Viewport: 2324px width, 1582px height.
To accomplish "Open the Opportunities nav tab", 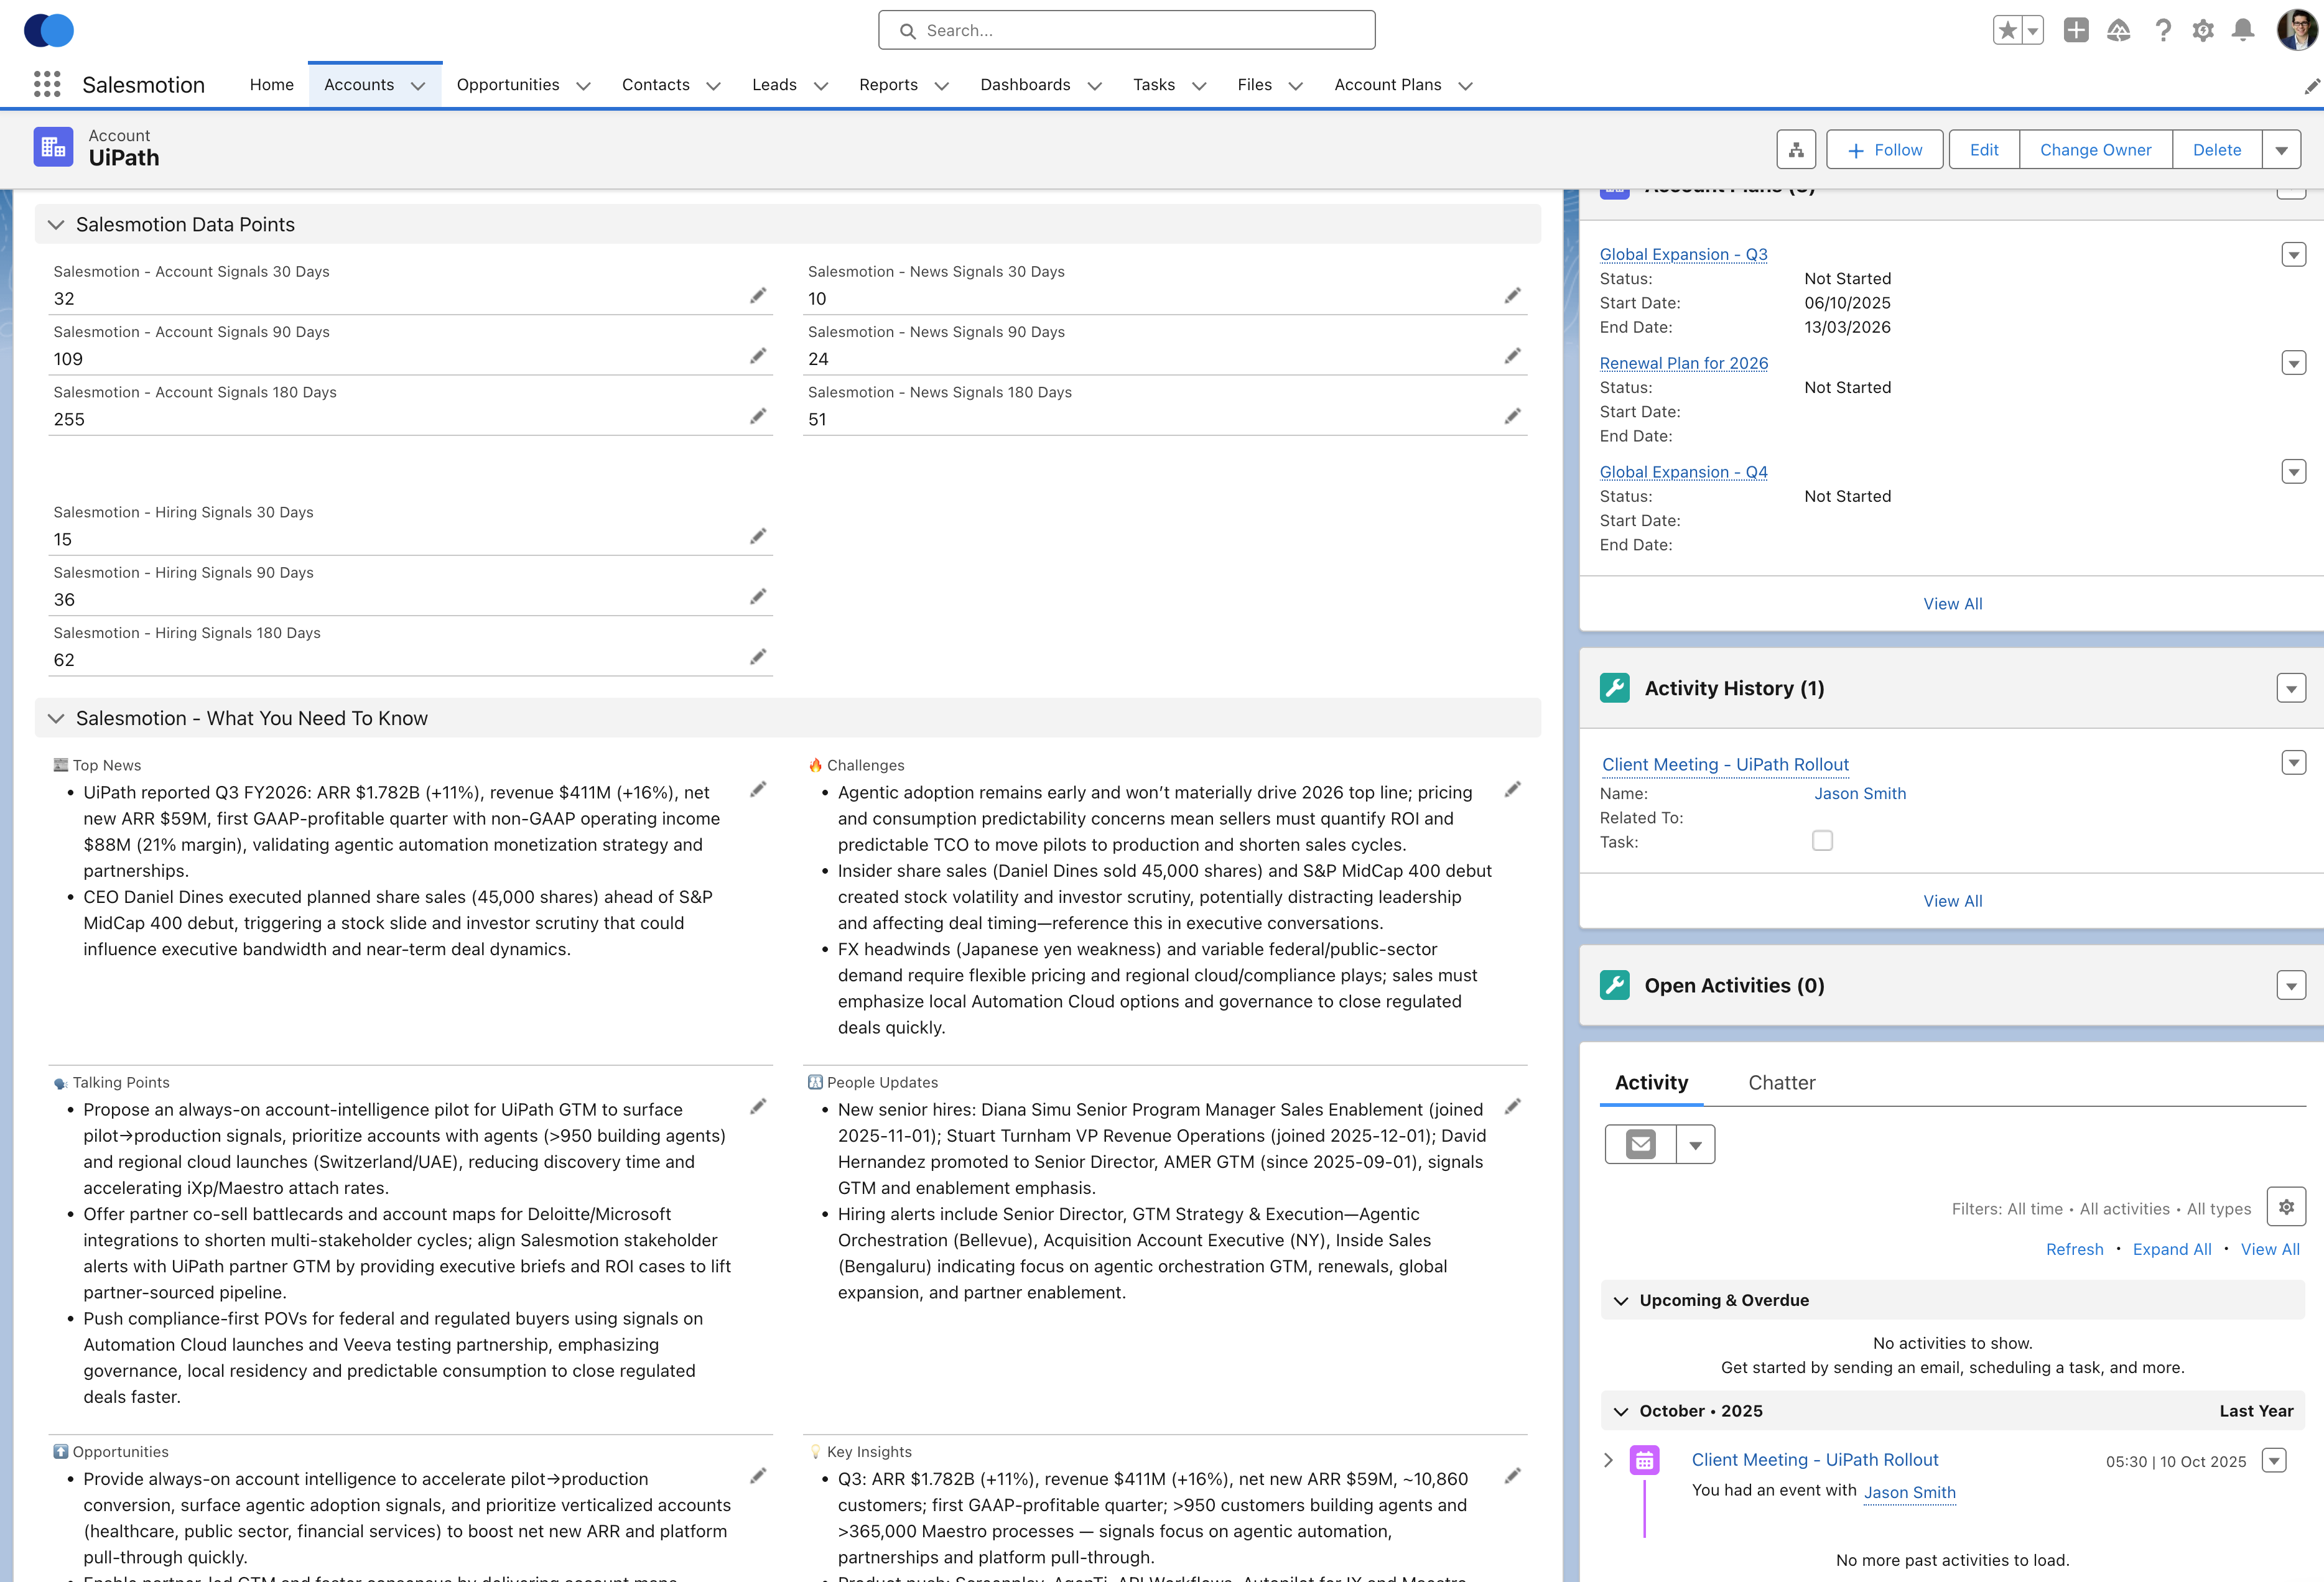I will tap(507, 85).
